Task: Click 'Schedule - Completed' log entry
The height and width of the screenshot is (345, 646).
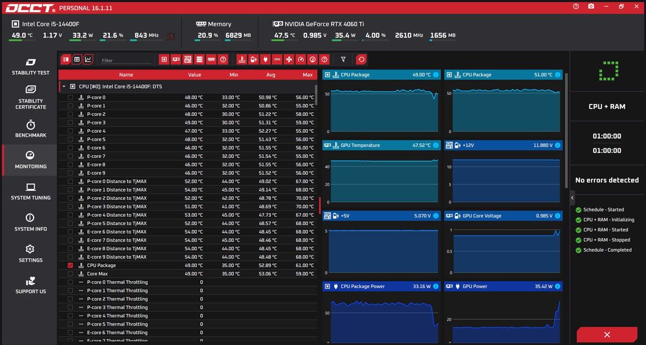Action: coord(607,250)
